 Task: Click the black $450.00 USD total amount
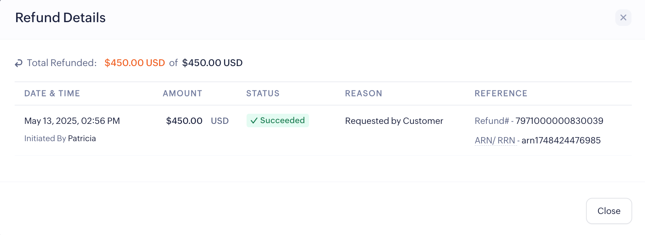pos(212,63)
